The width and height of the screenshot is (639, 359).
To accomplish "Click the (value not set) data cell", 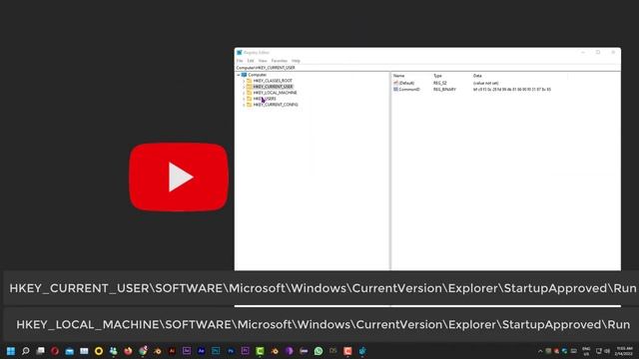I will click(485, 83).
